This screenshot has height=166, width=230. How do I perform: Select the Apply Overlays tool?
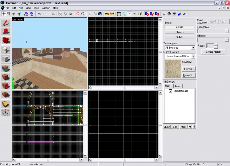click(x=6, y=95)
